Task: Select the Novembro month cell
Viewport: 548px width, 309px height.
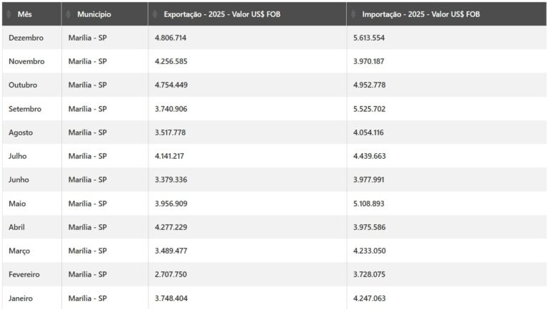Action: [26, 61]
